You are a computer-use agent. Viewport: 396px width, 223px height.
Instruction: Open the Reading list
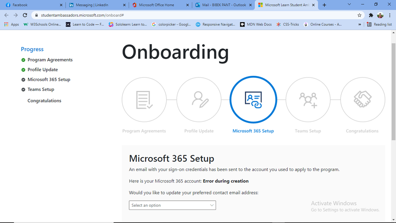tap(379, 25)
